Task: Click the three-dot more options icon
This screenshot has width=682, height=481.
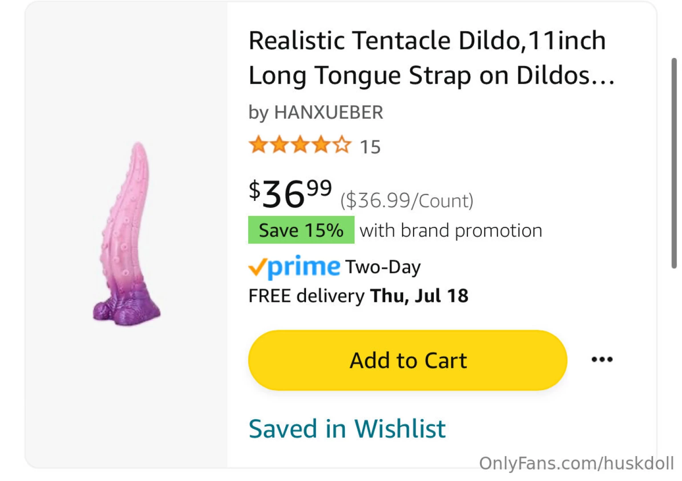Action: point(601,359)
